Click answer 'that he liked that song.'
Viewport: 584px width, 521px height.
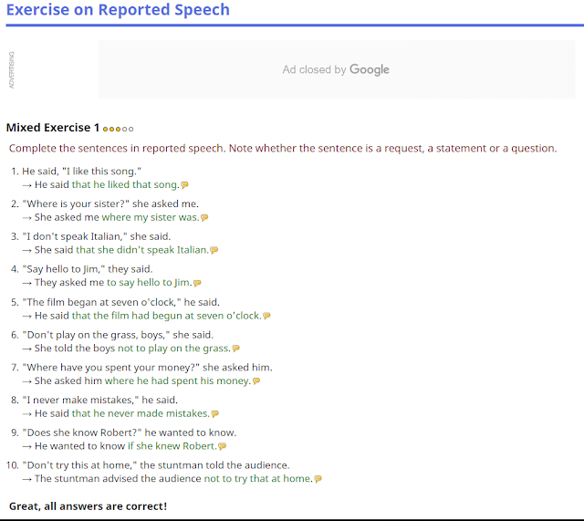[126, 184]
